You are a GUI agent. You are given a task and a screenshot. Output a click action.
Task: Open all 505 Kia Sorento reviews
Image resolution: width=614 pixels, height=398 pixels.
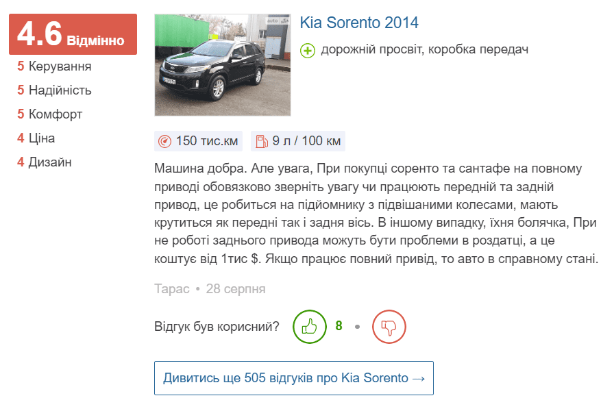point(293,377)
